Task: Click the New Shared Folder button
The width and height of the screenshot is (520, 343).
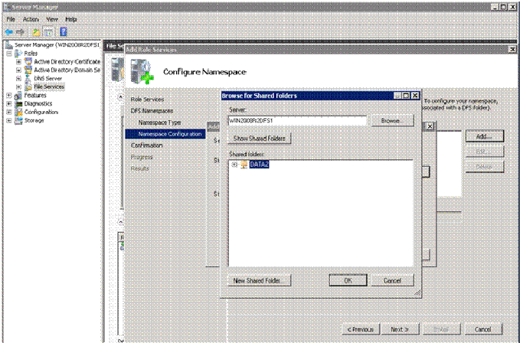Action: pyautogui.click(x=260, y=280)
